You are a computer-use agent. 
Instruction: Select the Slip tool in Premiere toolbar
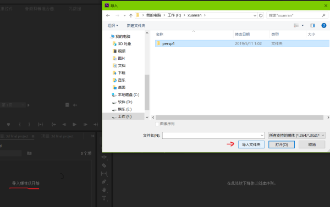[104, 174]
